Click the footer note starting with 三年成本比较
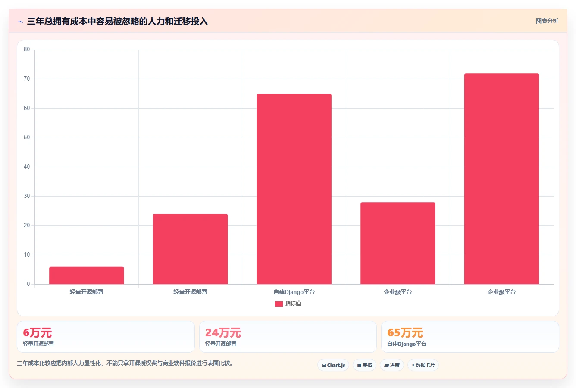This screenshot has height=388, width=576. (x=126, y=363)
